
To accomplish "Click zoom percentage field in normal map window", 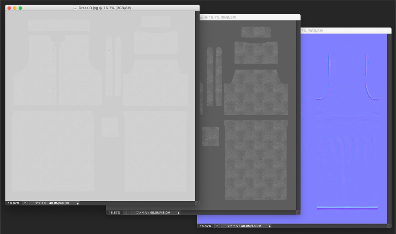I will click(x=206, y=226).
